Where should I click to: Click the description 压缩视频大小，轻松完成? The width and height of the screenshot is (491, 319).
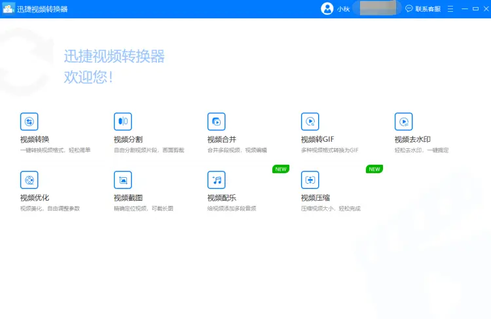(331, 209)
